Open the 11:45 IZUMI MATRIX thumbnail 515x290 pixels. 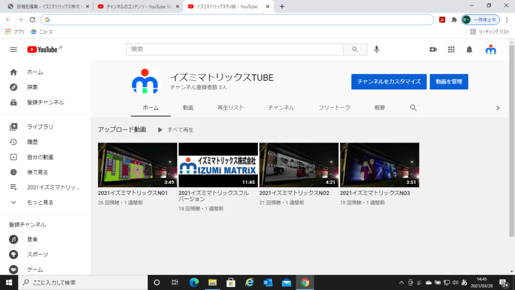(x=218, y=165)
